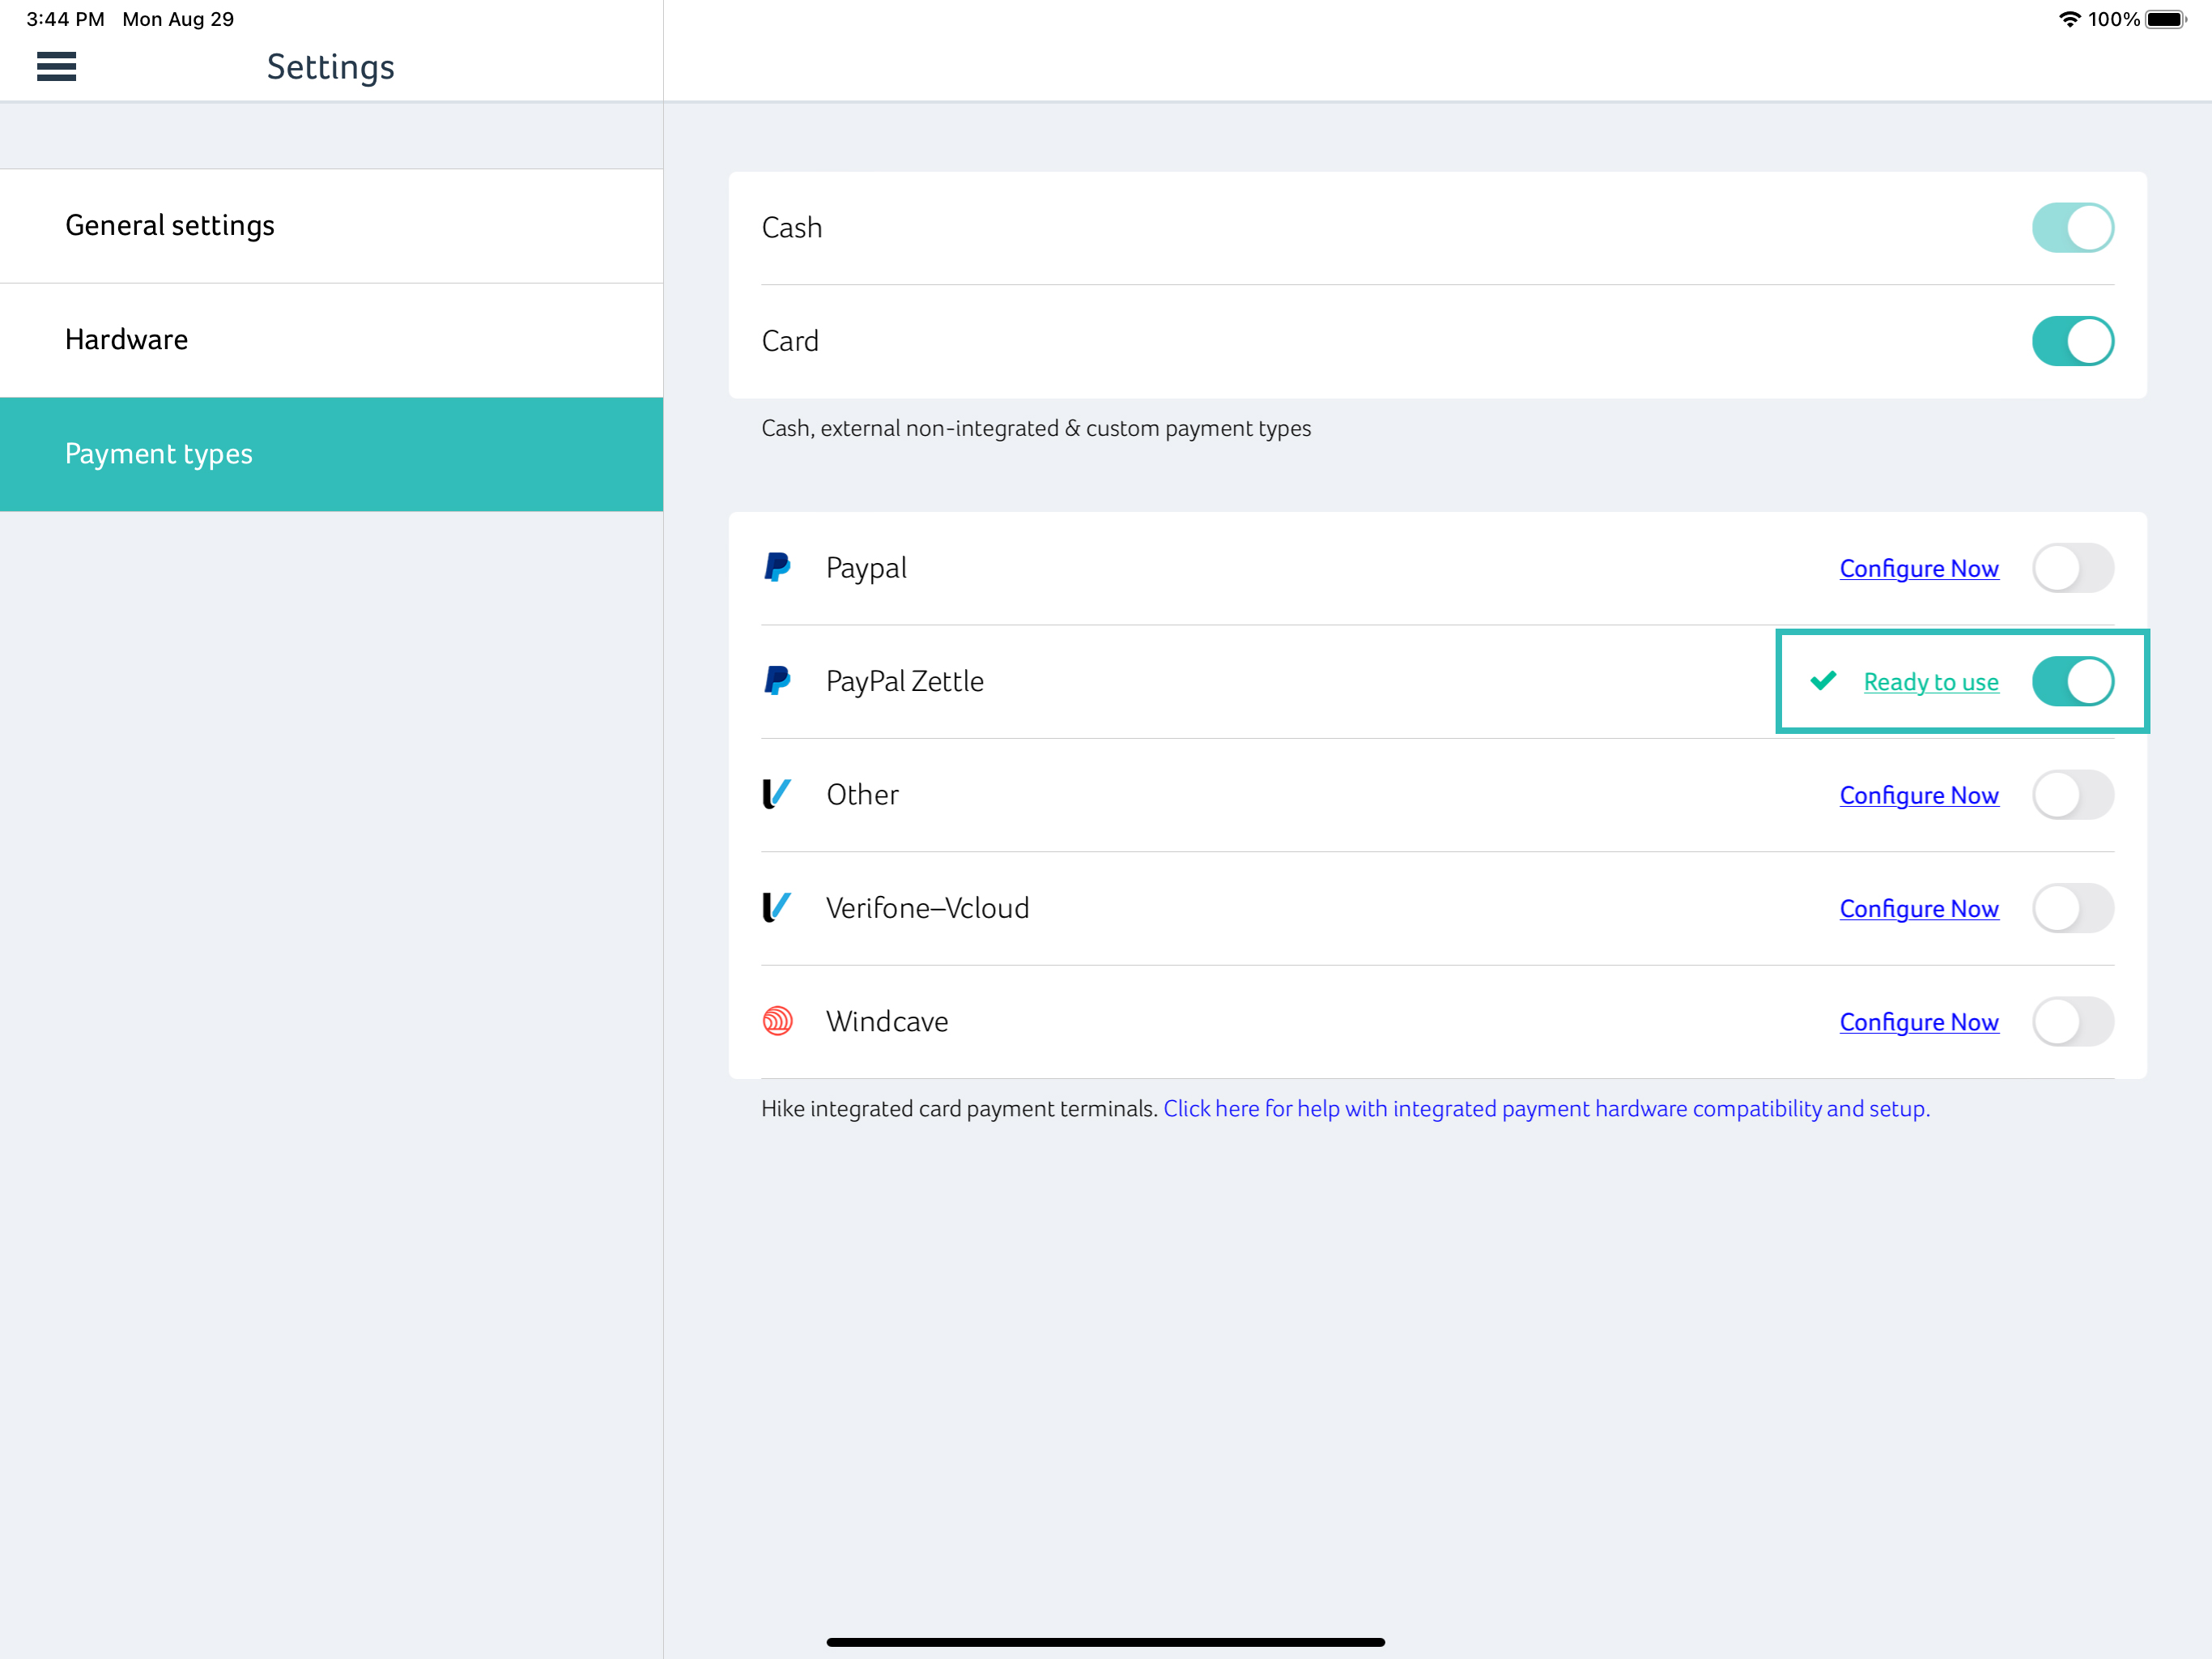
Task: Disable the Card payment switch
Action: (2072, 341)
